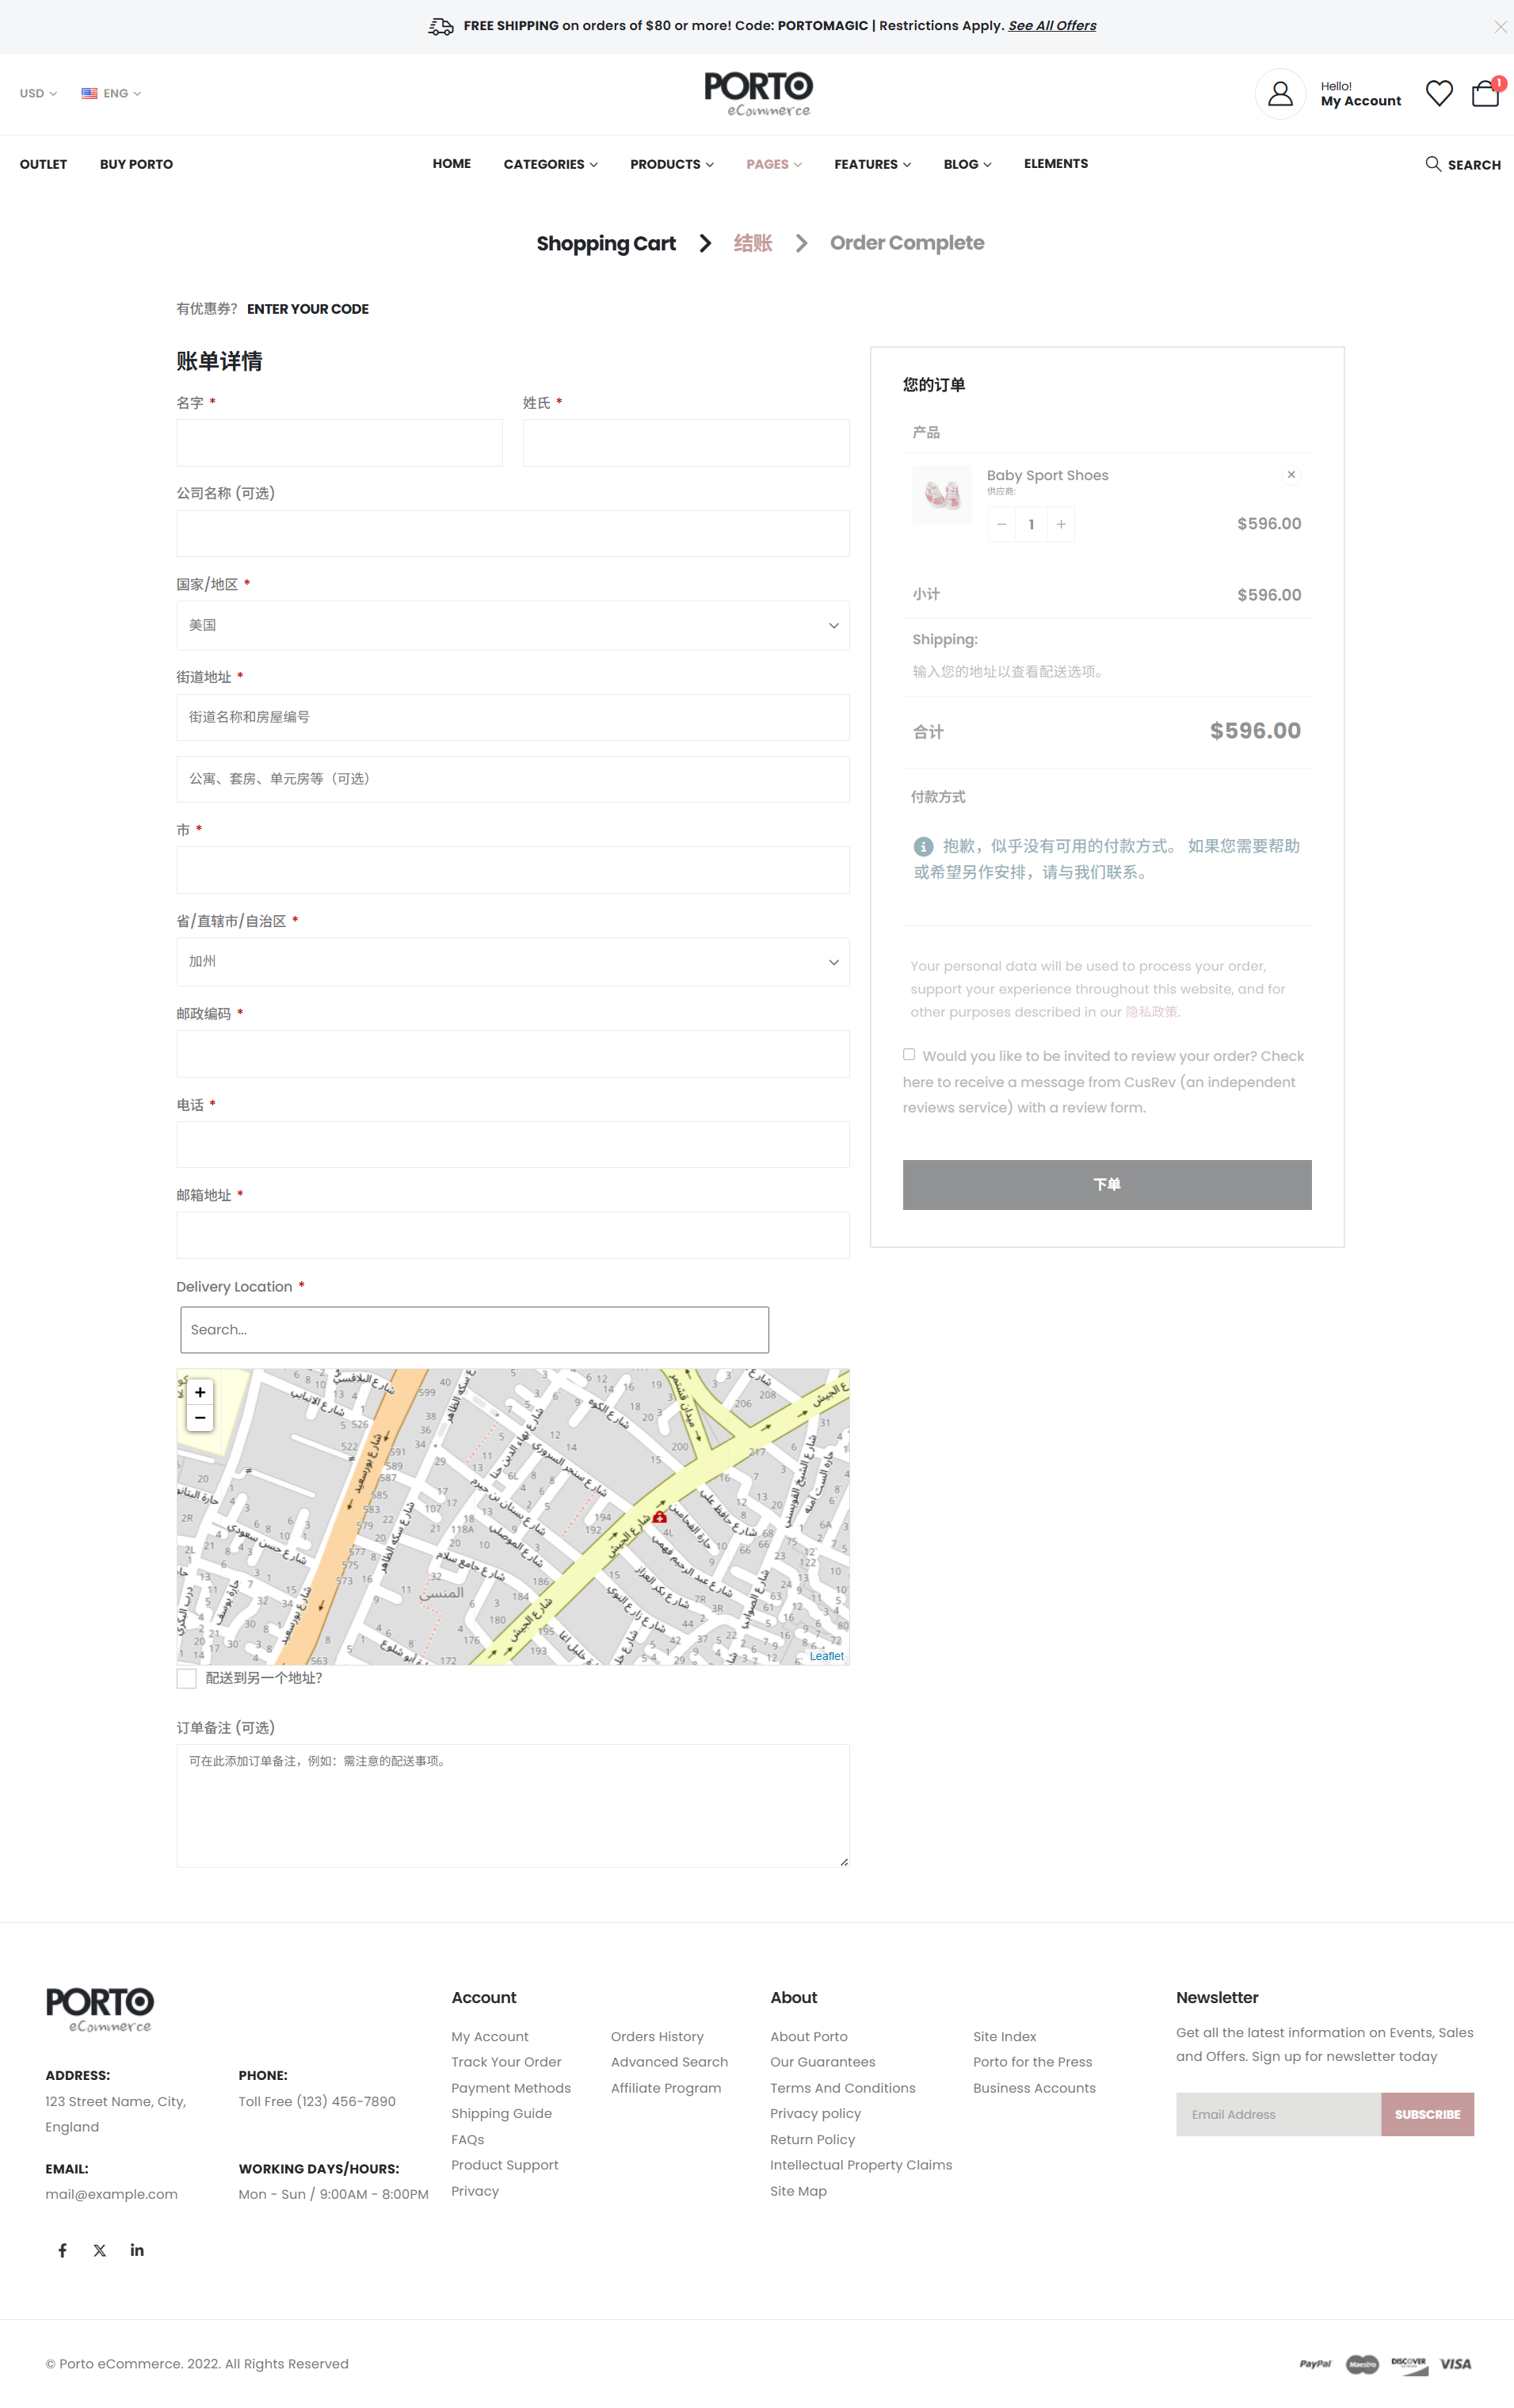
Task: Open the Elements menu item
Action: [1055, 164]
